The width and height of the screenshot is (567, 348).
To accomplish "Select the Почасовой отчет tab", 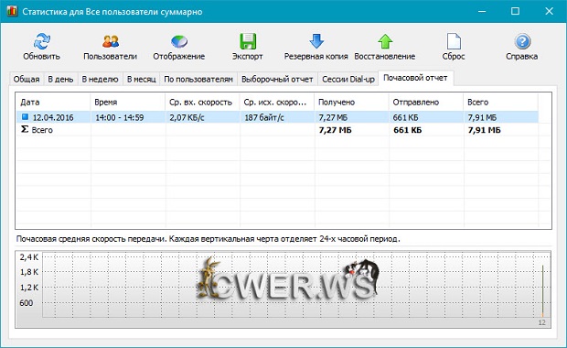I will pyautogui.click(x=415, y=78).
